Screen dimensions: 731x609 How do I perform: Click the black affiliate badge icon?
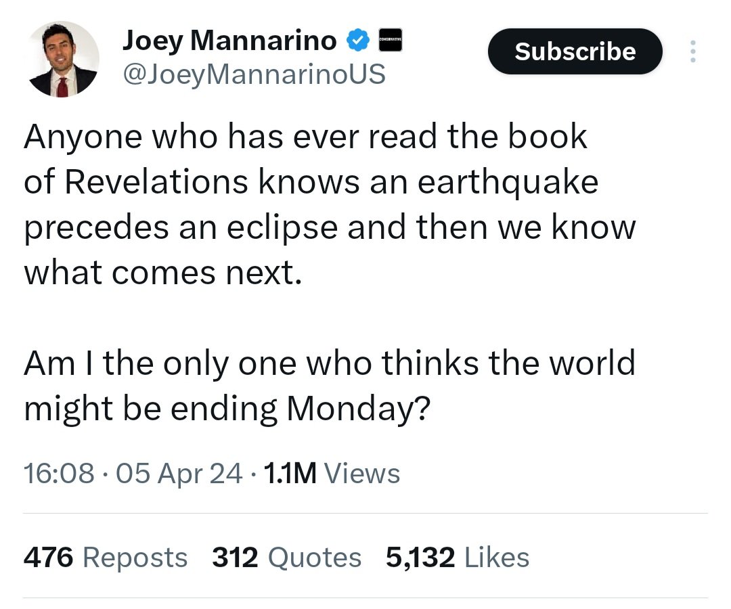tap(390, 41)
